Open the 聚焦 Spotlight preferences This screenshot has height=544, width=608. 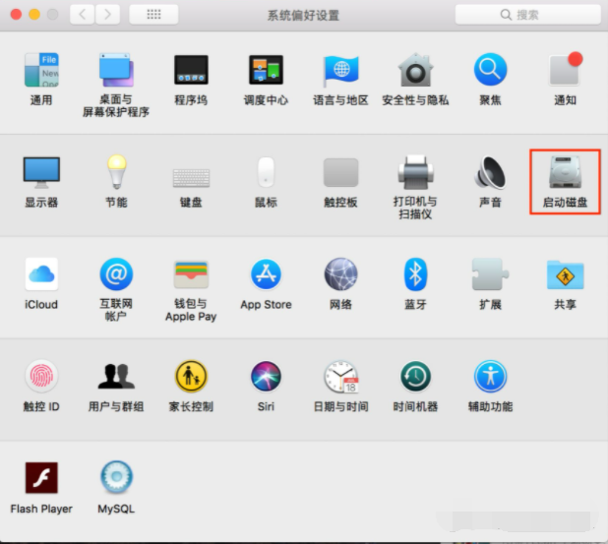490,71
